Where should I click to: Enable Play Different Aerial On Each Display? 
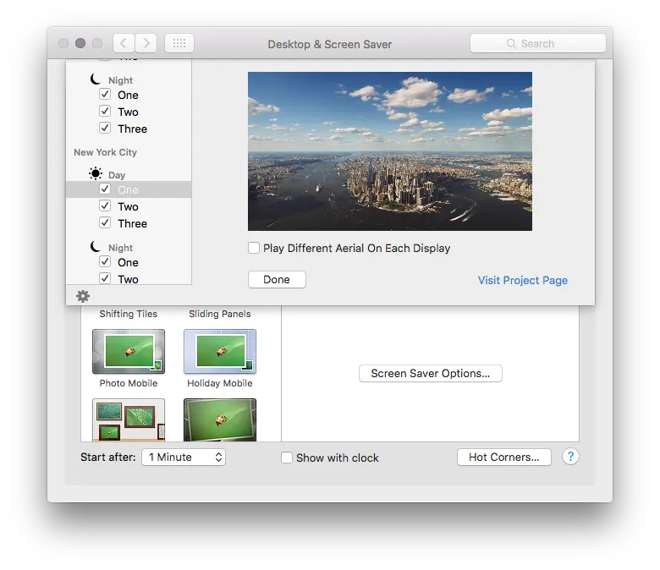pyautogui.click(x=254, y=248)
